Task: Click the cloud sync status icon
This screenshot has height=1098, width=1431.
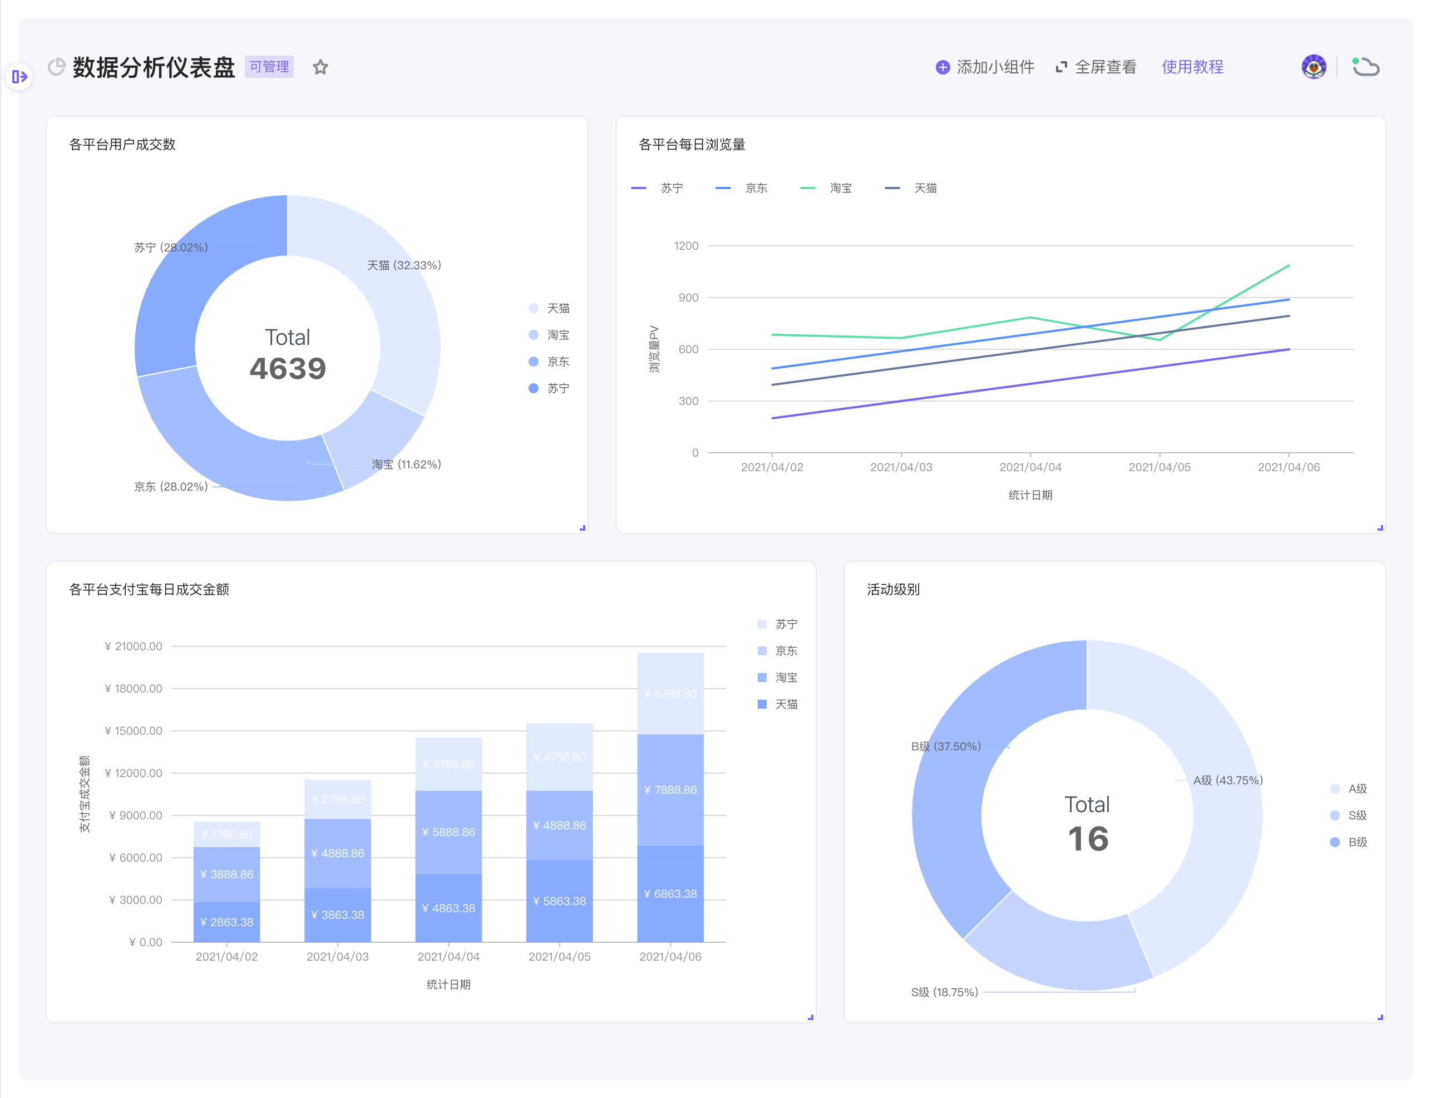Action: (1365, 67)
